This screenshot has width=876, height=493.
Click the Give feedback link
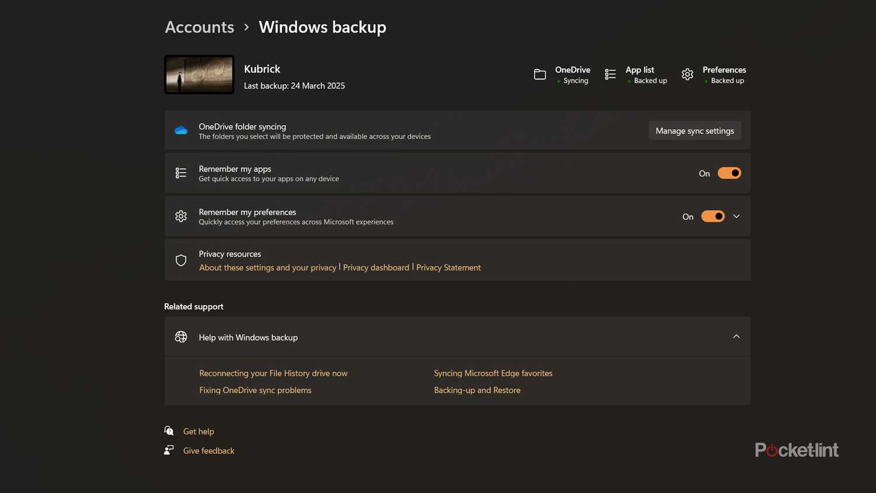tap(208, 451)
